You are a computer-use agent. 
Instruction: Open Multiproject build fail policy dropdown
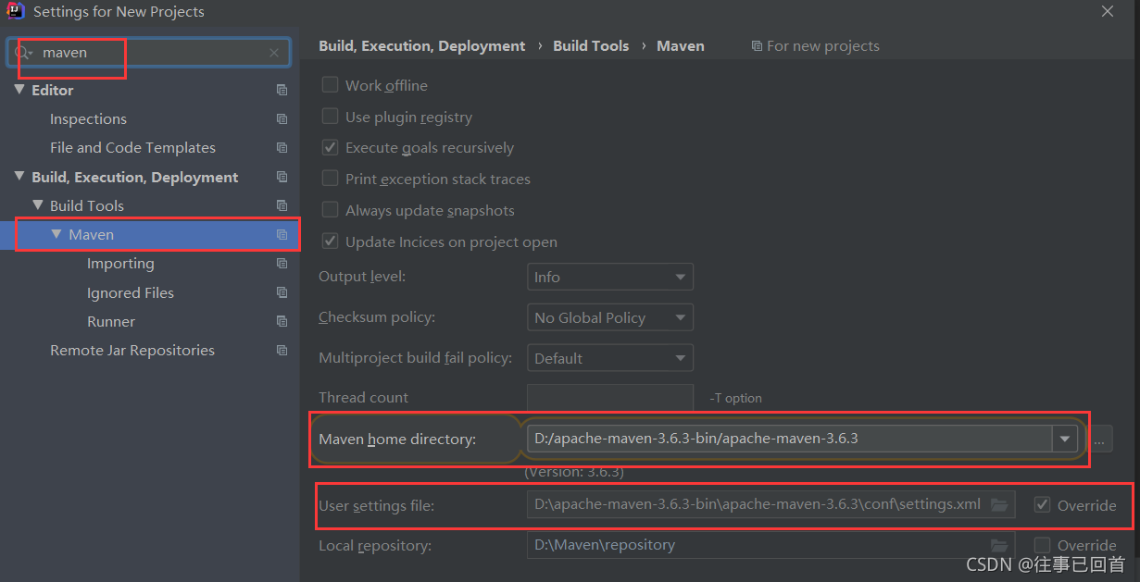point(609,358)
